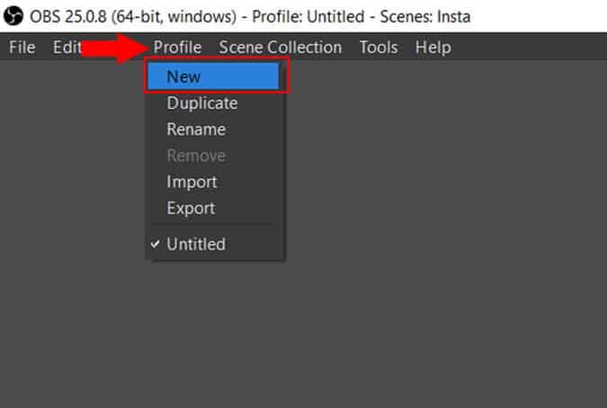Expand the Tools menu
The height and width of the screenshot is (408, 607).
tap(379, 48)
